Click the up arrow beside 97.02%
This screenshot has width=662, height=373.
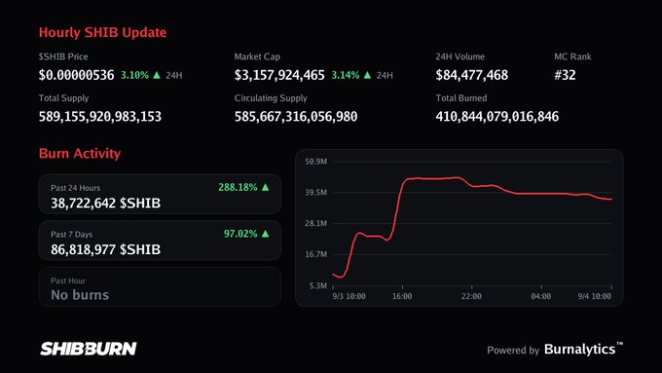(x=265, y=233)
